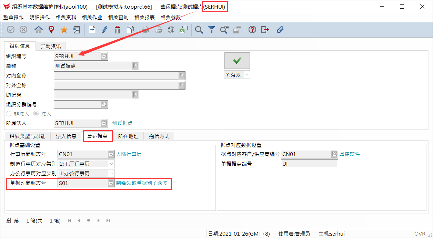
Task: Switch to the 通信方式 tab
Action: coord(159,136)
